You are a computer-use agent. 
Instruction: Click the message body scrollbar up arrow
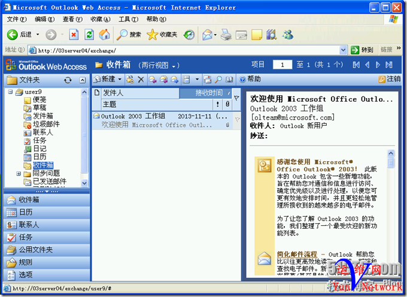(x=391, y=153)
